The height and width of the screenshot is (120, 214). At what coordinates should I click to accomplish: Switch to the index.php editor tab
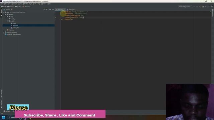71,10
